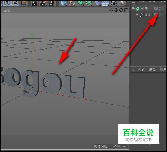Image resolution: width=167 pixels, height=152 pixels.
Task: Open the 用户 menu in attributes
Action: (x=163, y=70)
